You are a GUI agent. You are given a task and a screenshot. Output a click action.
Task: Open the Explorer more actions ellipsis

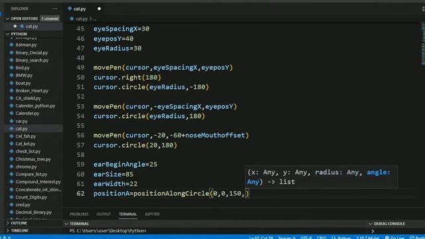coord(54,9)
